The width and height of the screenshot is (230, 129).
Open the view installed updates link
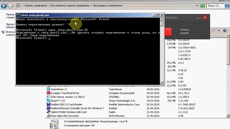[10, 26]
